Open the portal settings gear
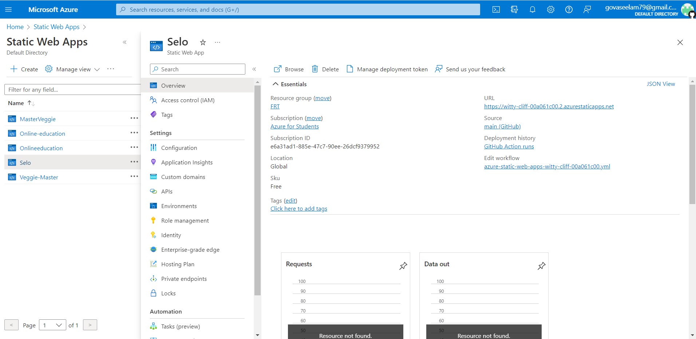 550,9
